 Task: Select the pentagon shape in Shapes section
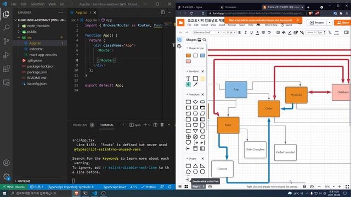pyautogui.click(x=188, y=172)
